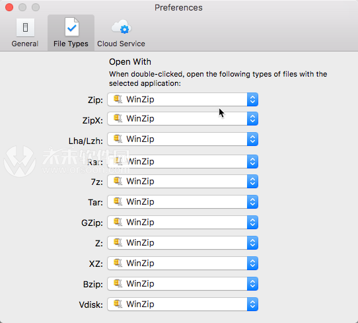Screen dimensions: 358x323
Task: Click the WinZip icon in the Vdisk row
Action: point(118,304)
